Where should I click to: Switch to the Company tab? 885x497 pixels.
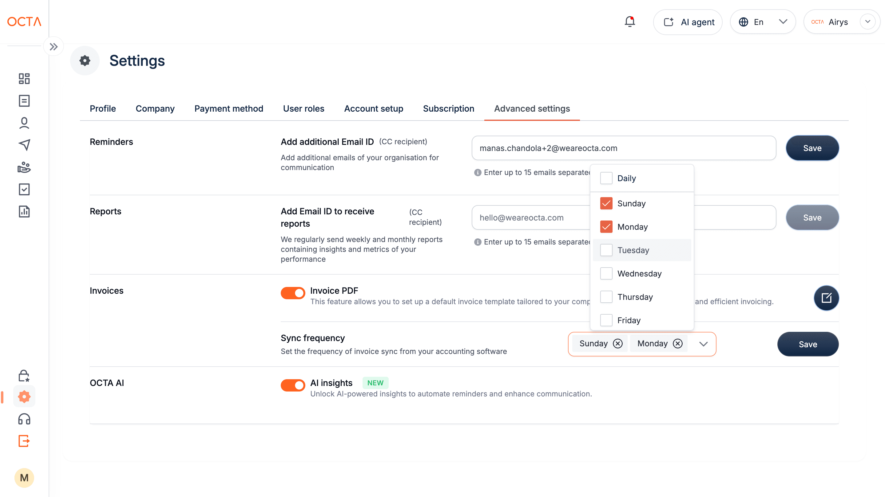[x=155, y=109]
